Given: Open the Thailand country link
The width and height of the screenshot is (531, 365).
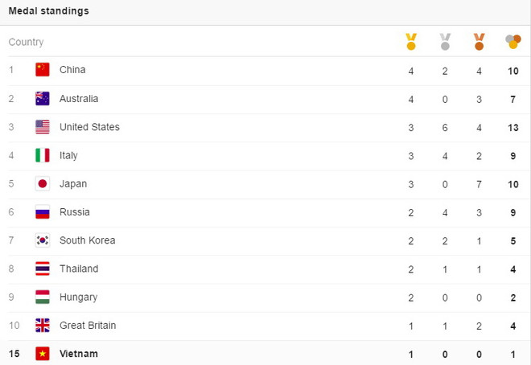Looking at the screenshot, I should pos(79,269).
